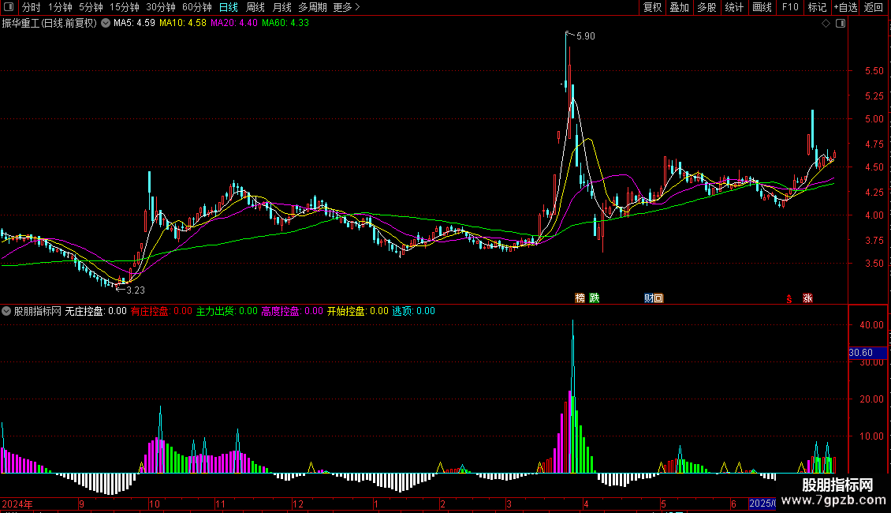
Task: Click the red 有庄控盘: 0.00 label
Action: click(162, 311)
